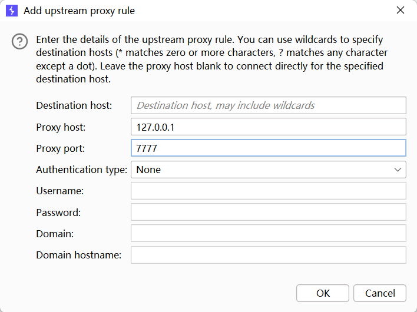Select the Proxy port field showing 7777
The height and width of the screenshot is (312, 417).
pyautogui.click(x=268, y=148)
